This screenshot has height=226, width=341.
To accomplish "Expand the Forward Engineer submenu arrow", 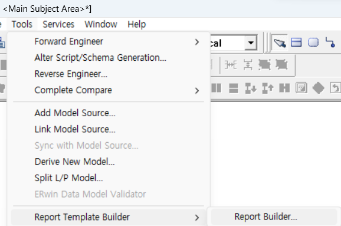I will point(197,42).
